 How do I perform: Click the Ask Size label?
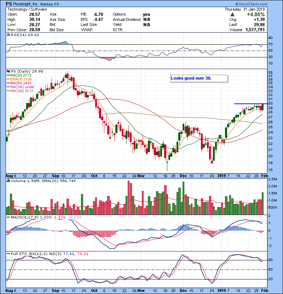[x=58, y=19]
